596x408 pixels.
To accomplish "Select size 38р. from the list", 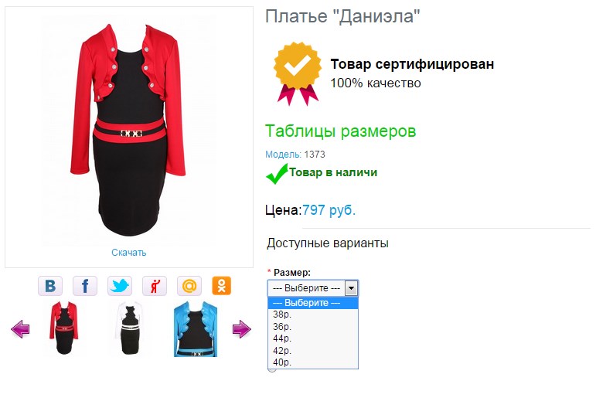I will coord(282,314).
